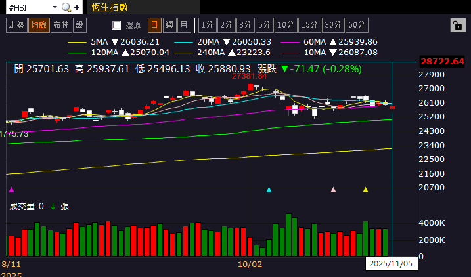Click the cyan triangle marker near 10/02
Viewport: 471px width, 277px height.
pos(269,190)
